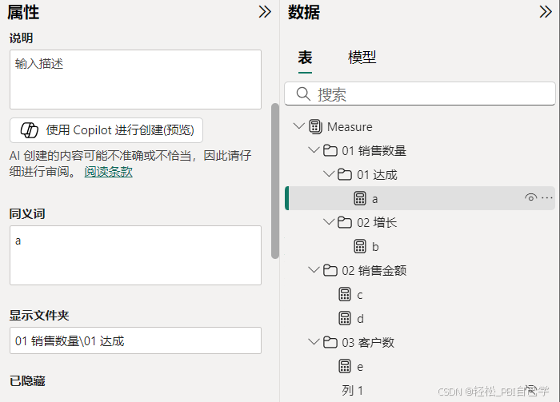Click the 01 销售数量 folder icon

(x=330, y=150)
